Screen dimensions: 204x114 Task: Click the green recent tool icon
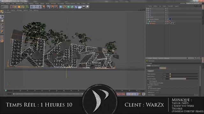point(27,7)
